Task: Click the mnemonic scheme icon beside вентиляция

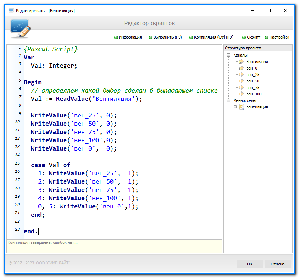Action: click(241, 107)
